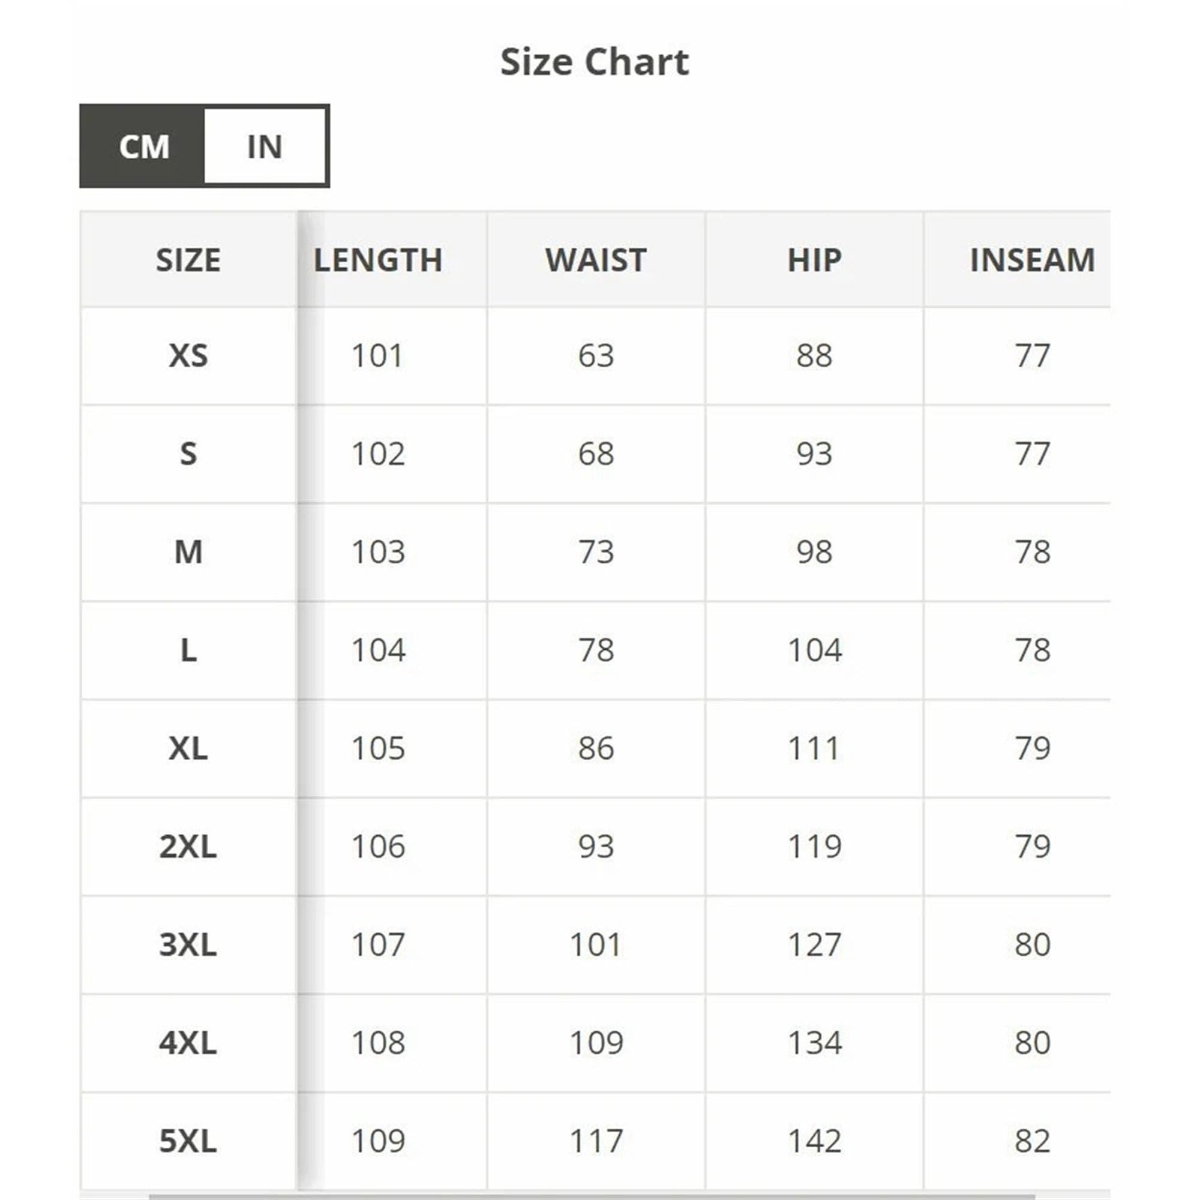Image resolution: width=1200 pixels, height=1200 pixels.
Task: Click the inseam value 82 for 5XL
Action: [x=1031, y=1141]
